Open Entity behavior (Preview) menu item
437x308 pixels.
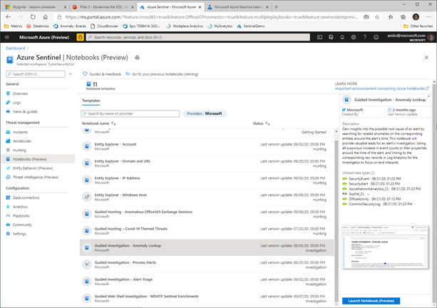(33, 168)
